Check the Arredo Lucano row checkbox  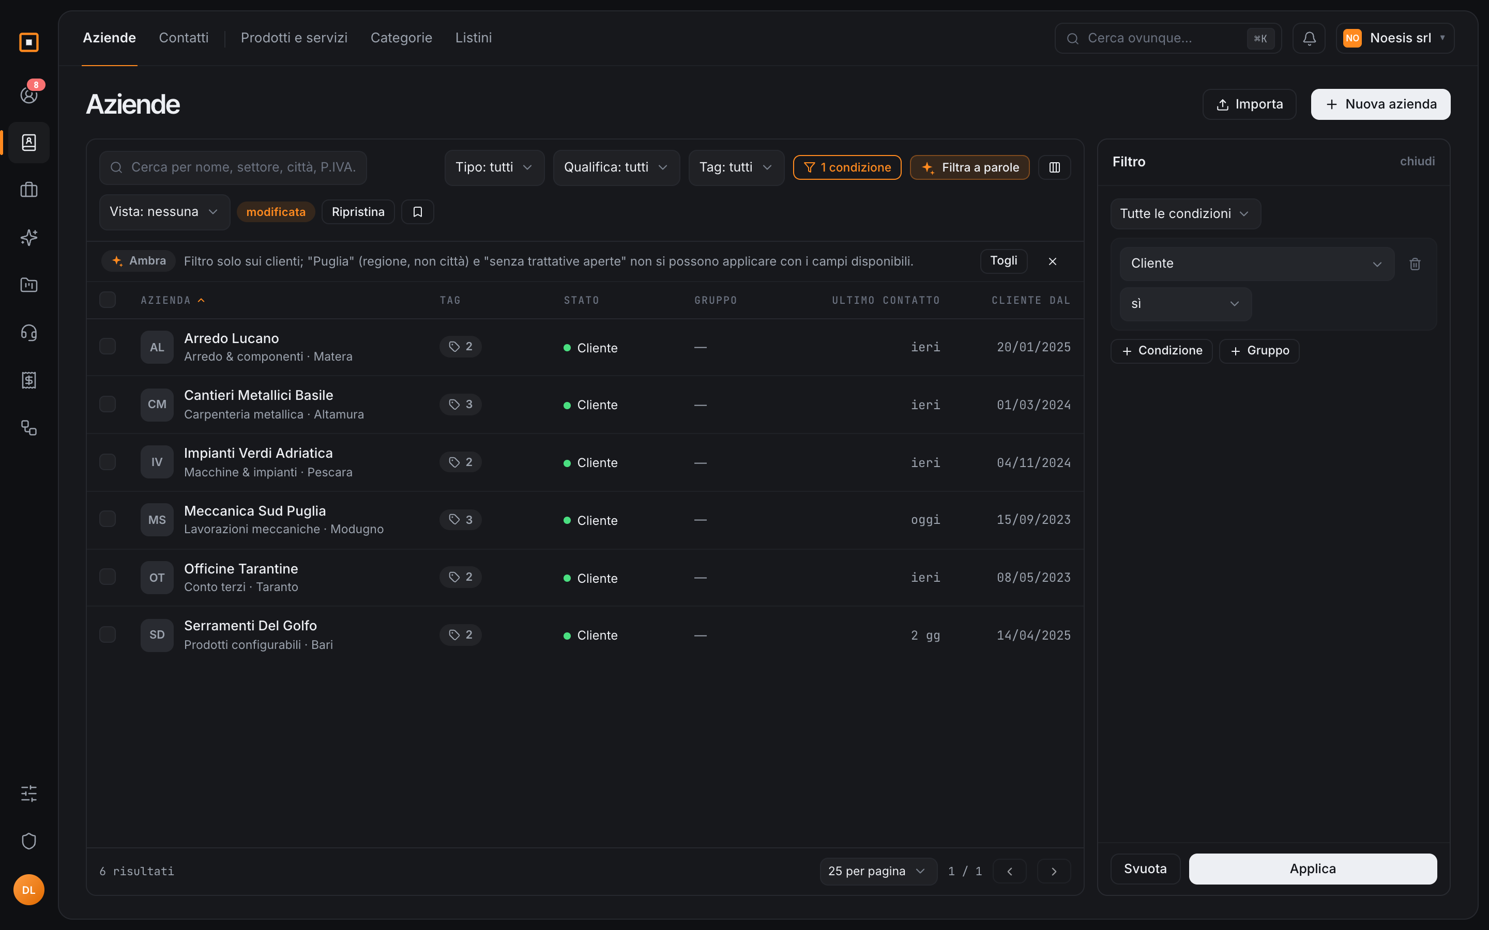coord(108,346)
